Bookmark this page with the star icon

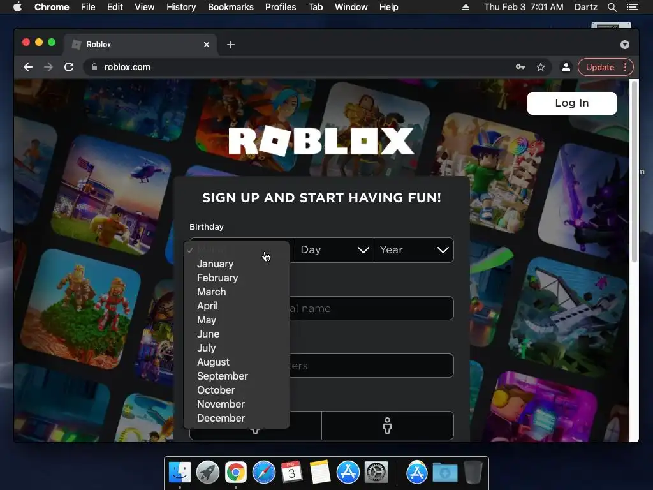pyautogui.click(x=541, y=67)
